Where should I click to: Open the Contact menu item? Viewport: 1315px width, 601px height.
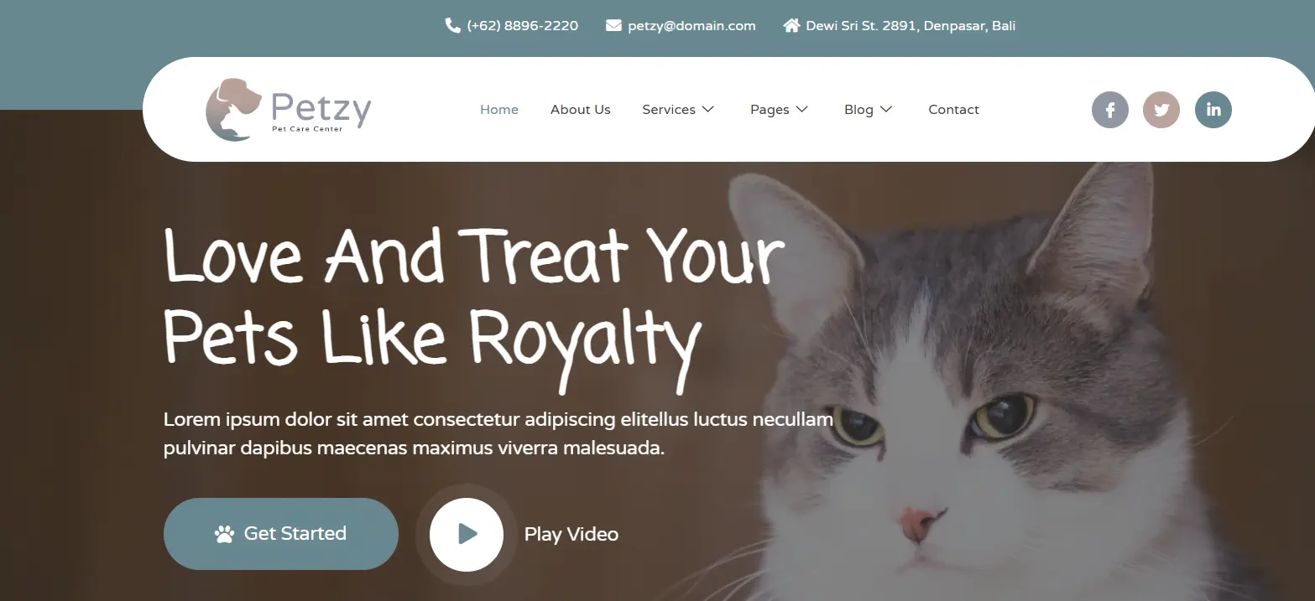[x=954, y=110]
